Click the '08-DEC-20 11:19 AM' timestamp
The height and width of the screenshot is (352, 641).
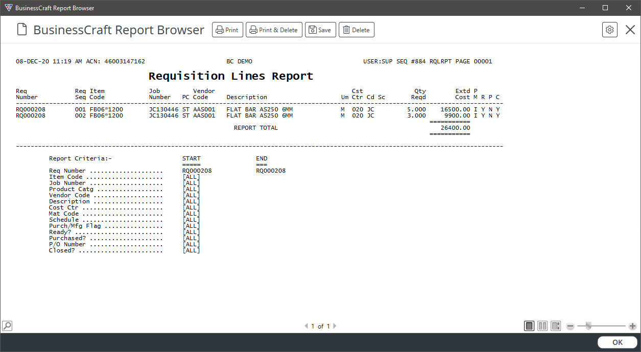49,61
